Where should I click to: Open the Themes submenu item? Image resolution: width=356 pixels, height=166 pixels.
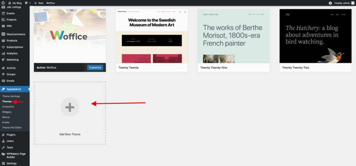click(x=7, y=101)
